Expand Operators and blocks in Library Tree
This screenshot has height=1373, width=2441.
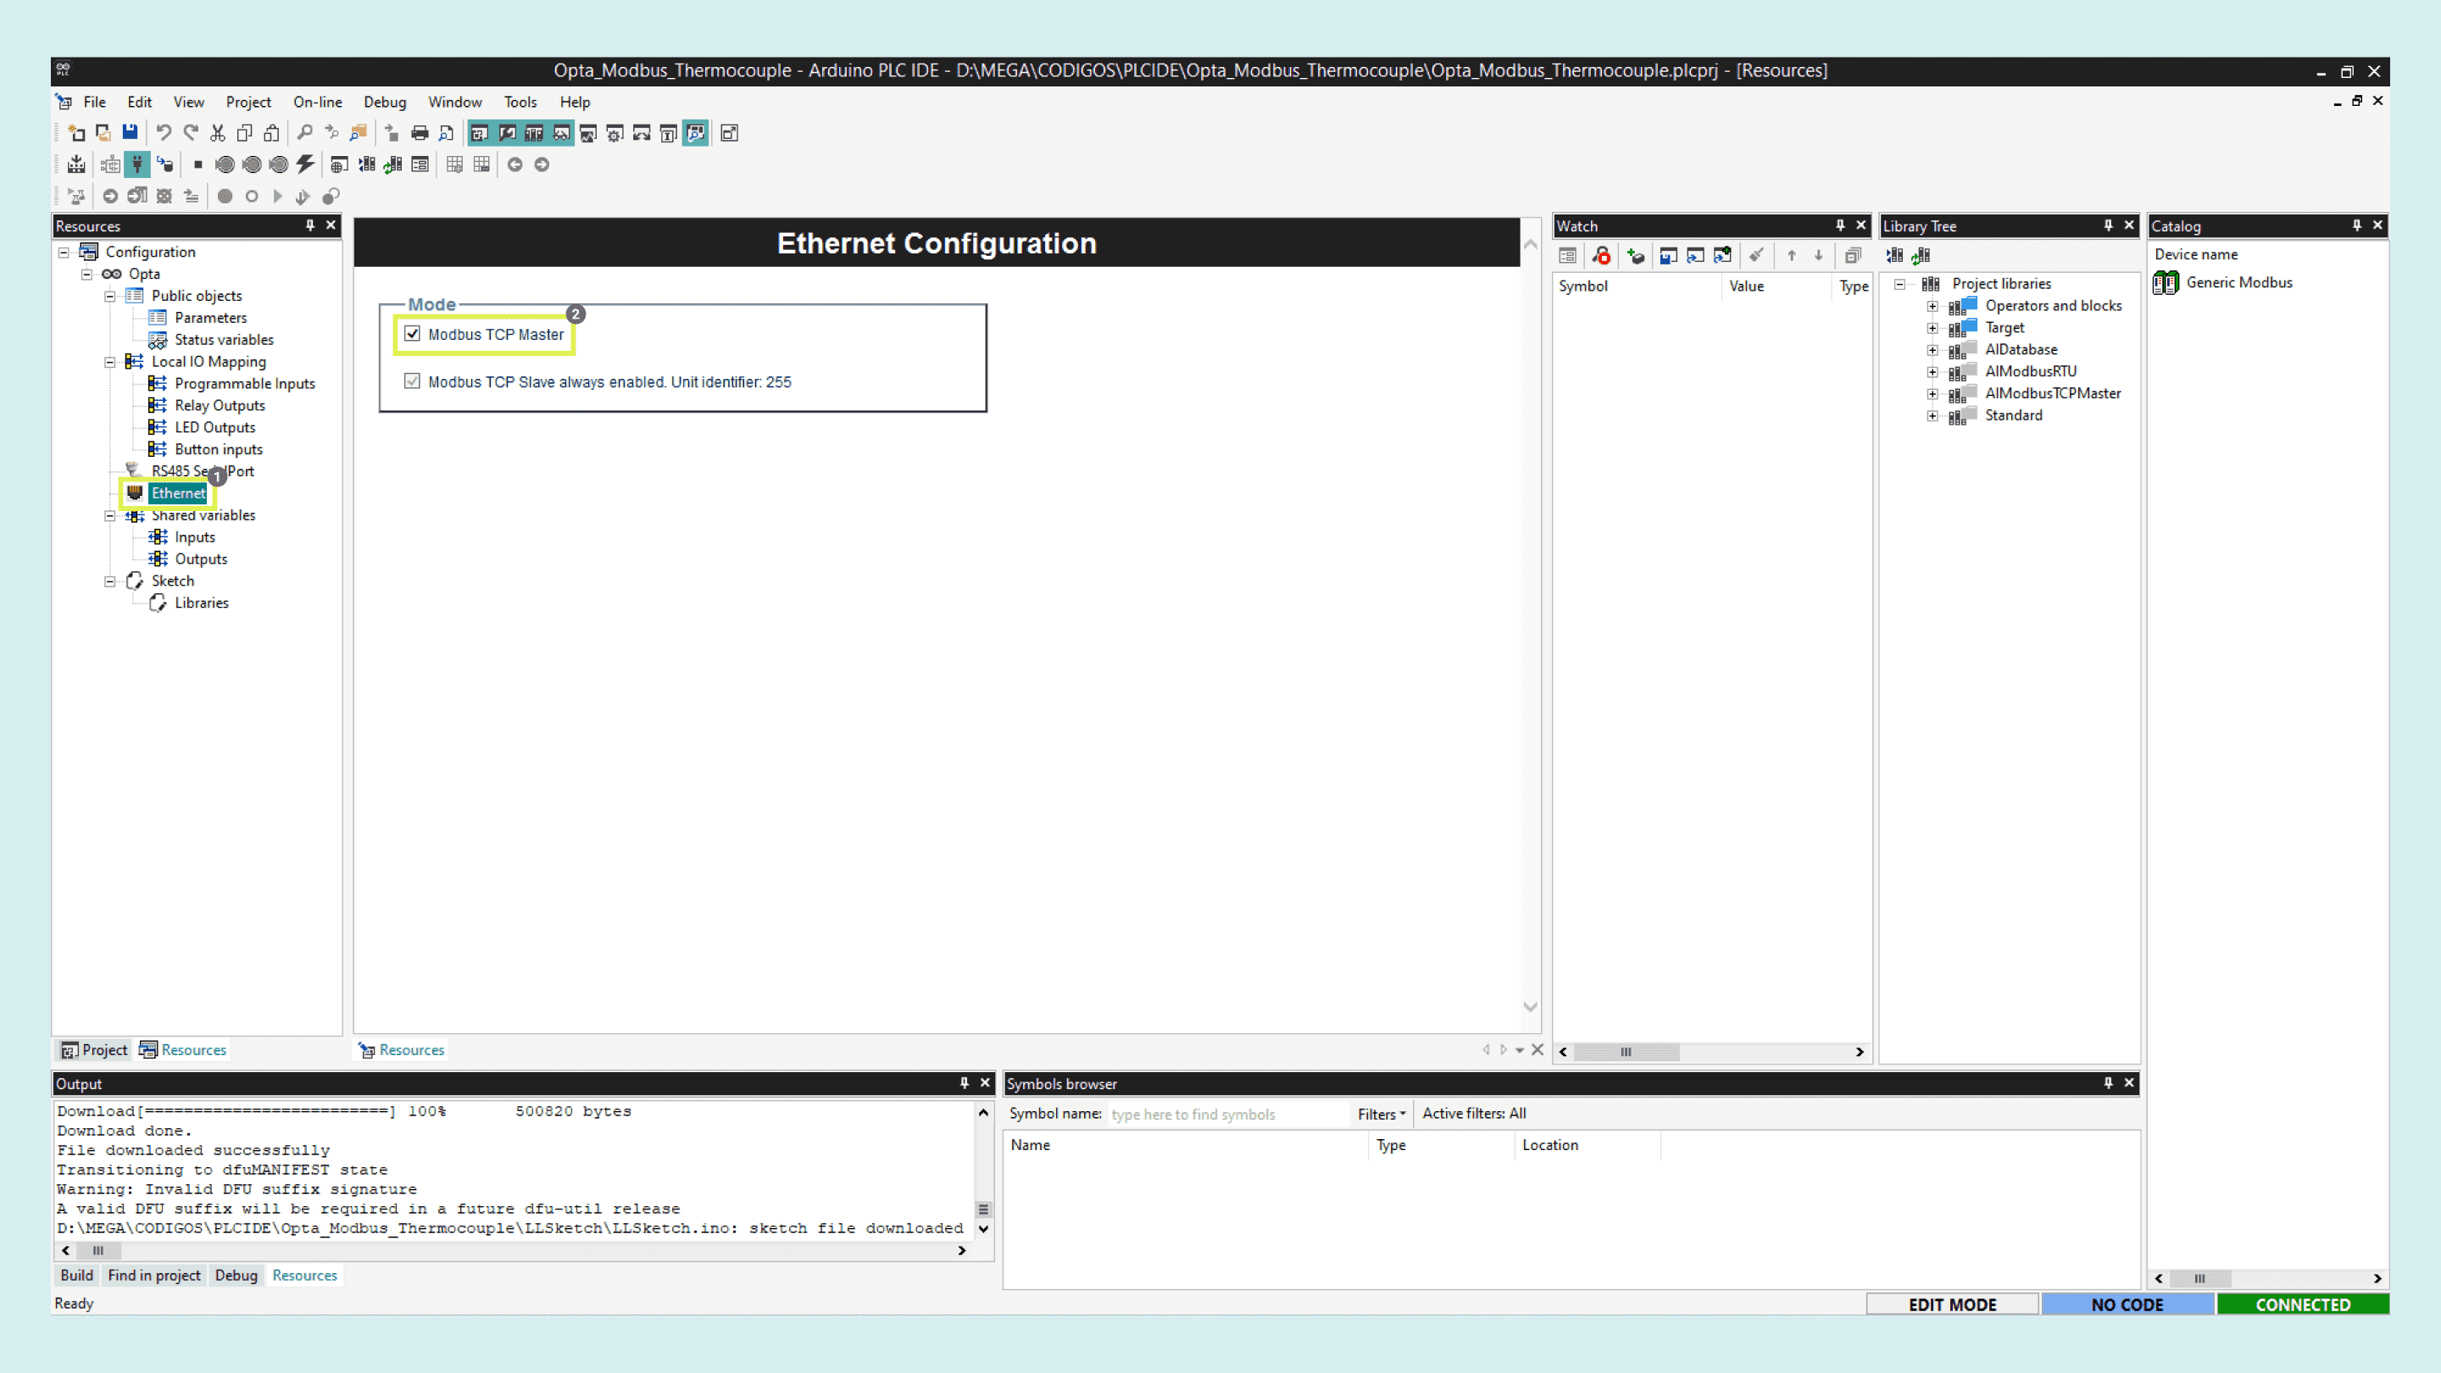click(x=1933, y=305)
